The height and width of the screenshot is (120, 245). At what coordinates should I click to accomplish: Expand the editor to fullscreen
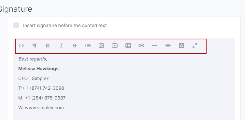click(x=195, y=46)
